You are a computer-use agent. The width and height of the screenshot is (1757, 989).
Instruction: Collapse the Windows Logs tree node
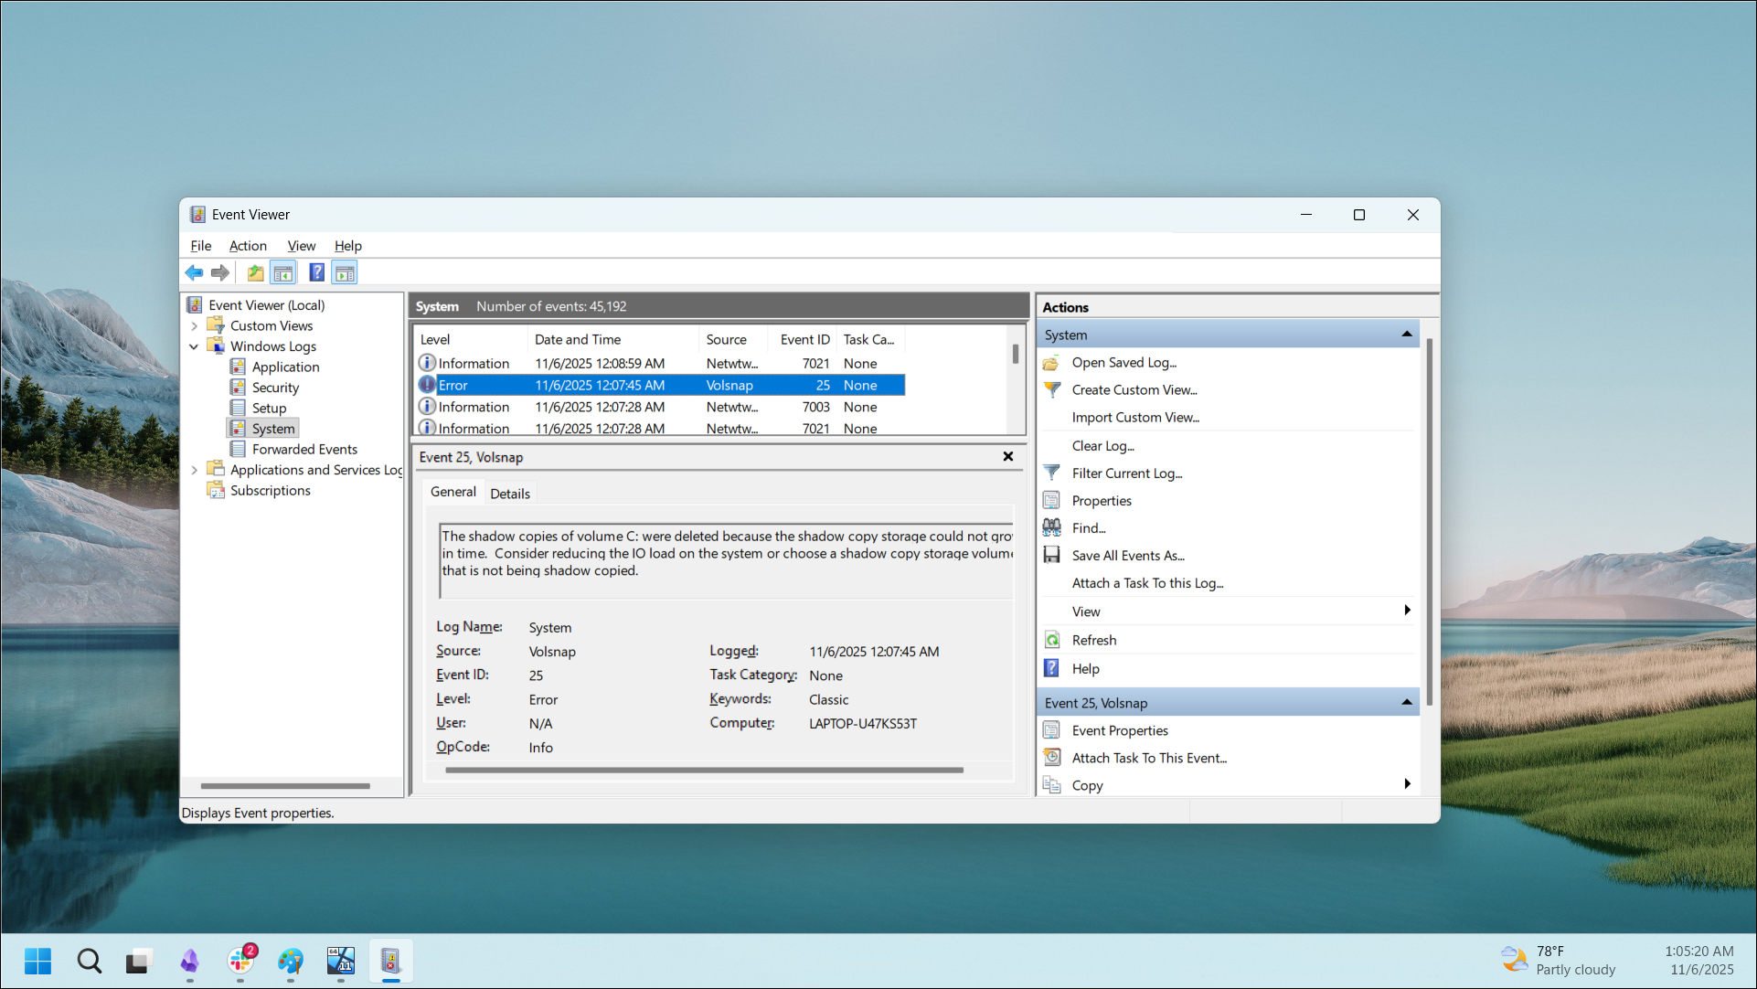click(x=194, y=347)
